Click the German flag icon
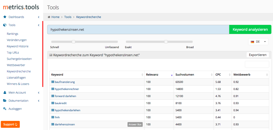Viewport: 273px width, 130px height. (x=252, y=42)
